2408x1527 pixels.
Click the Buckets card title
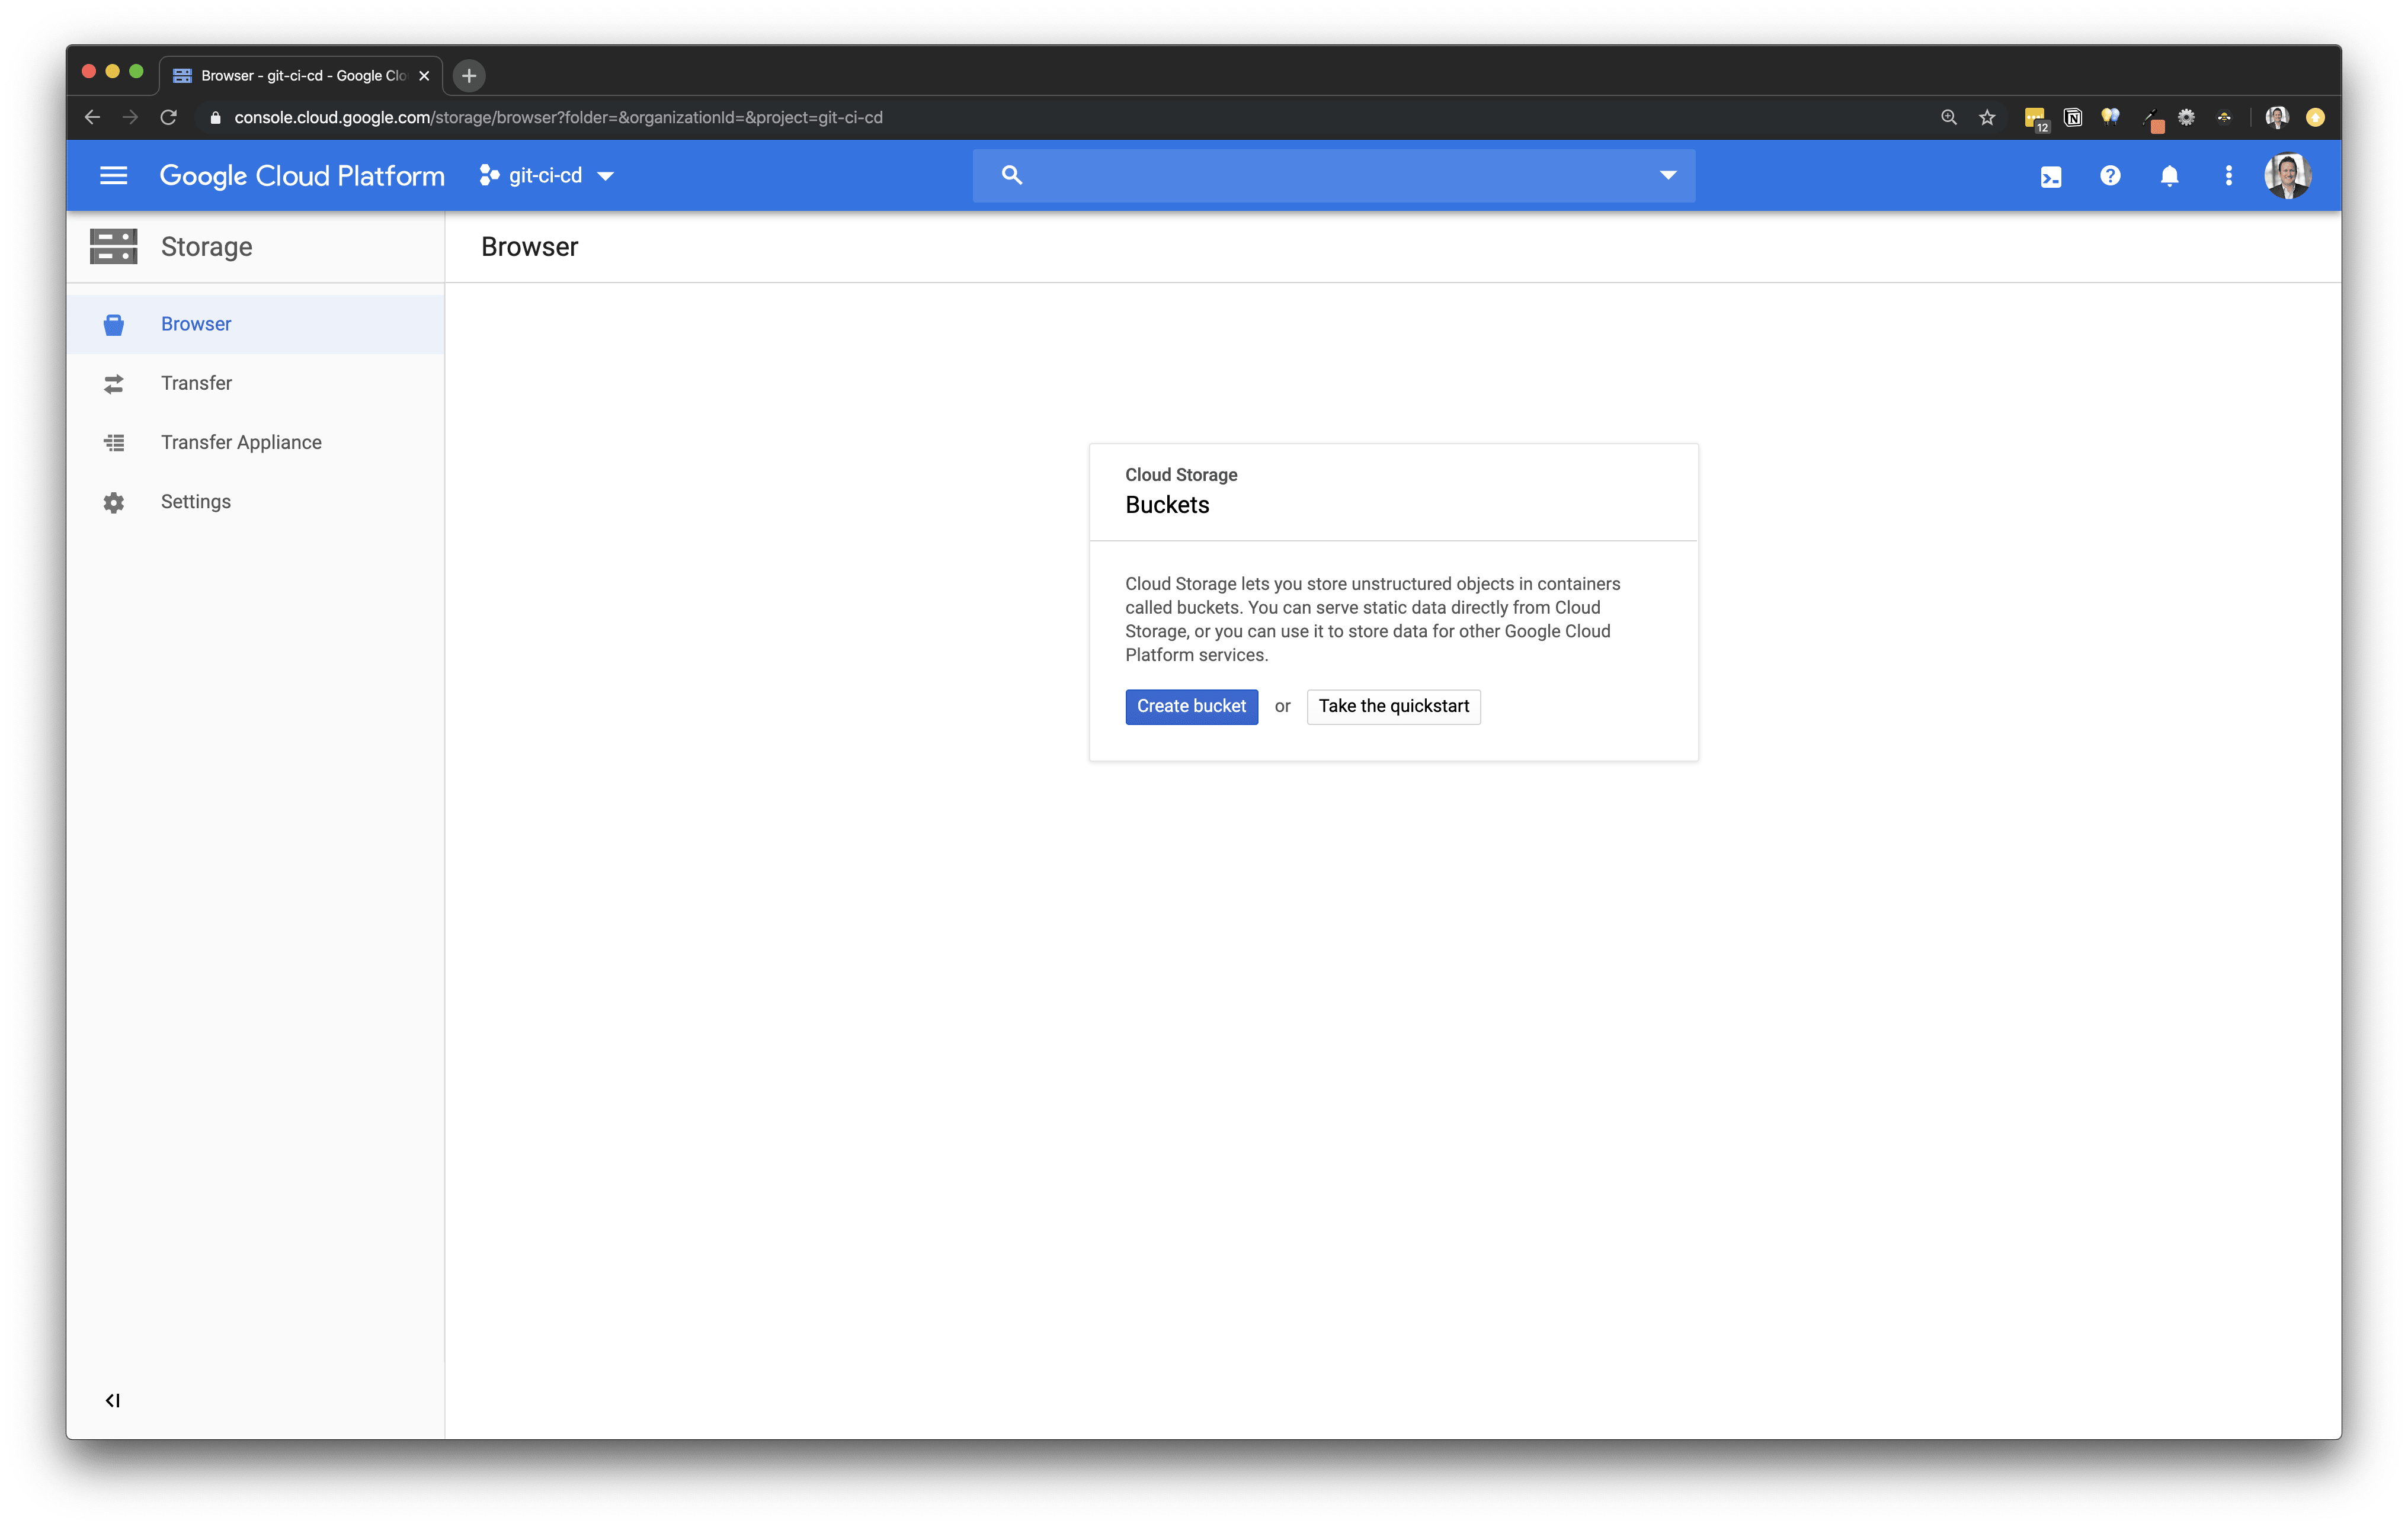click(1167, 505)
